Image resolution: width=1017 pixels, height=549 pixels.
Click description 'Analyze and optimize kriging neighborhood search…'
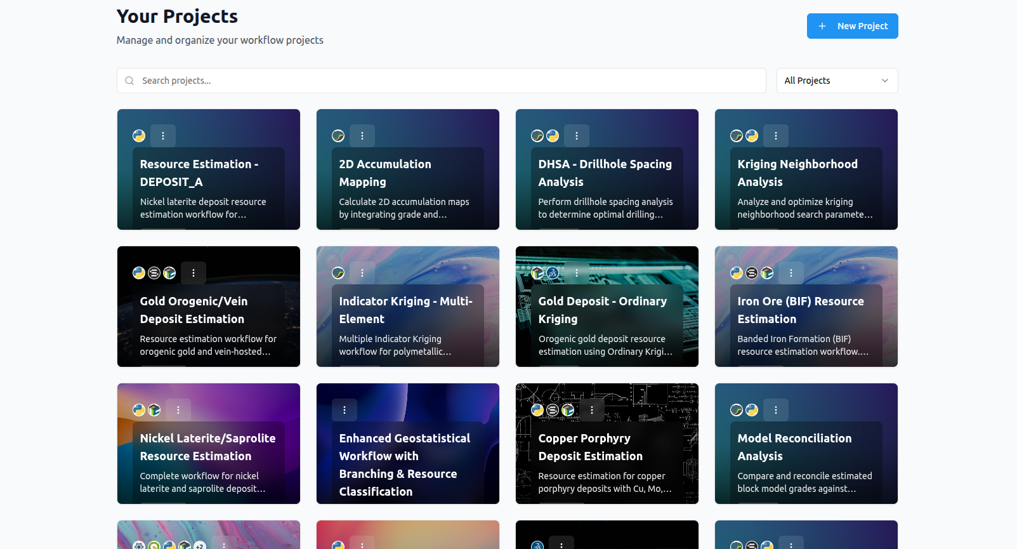pos(804,208)
